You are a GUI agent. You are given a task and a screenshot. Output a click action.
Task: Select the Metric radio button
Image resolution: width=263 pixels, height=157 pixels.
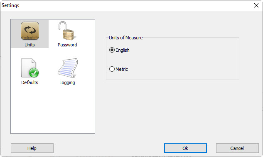(x=112, y=69)
